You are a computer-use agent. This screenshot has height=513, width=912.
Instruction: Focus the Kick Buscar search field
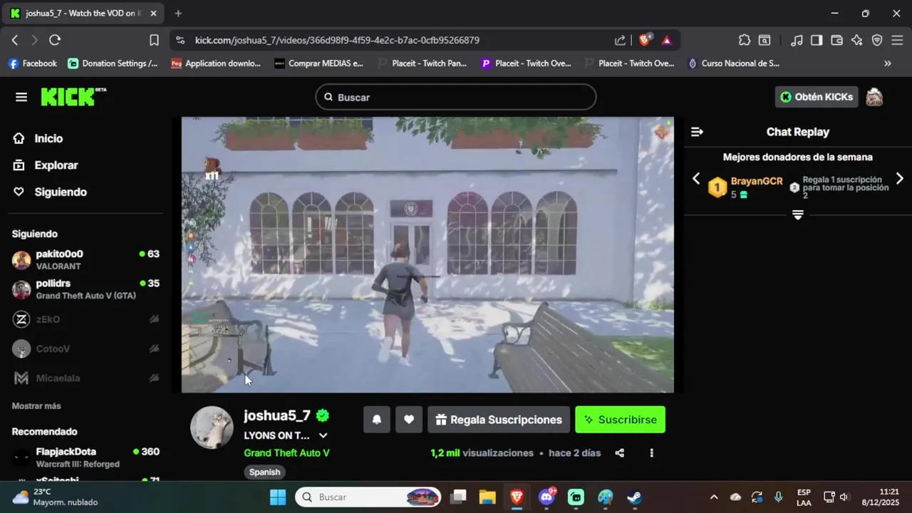(456, 97)
